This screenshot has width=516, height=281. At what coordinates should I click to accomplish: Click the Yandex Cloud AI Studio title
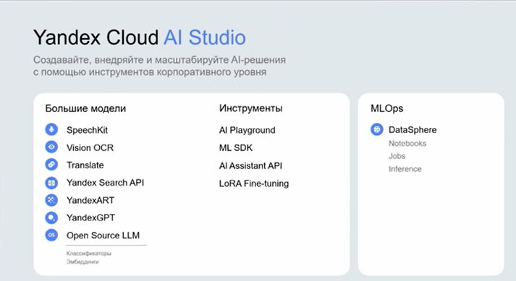(x=139, y=38)
